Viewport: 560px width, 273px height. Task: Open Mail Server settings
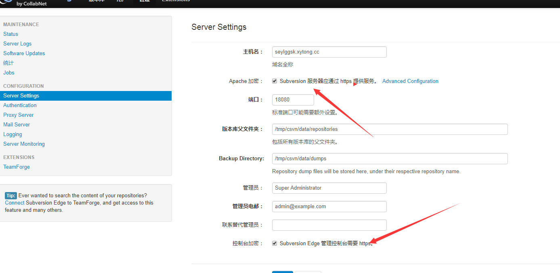click(17, 124)
